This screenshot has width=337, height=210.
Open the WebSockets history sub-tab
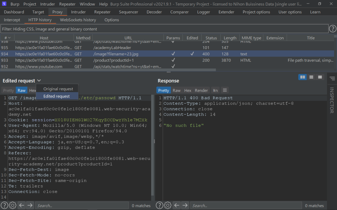[78, 20]
